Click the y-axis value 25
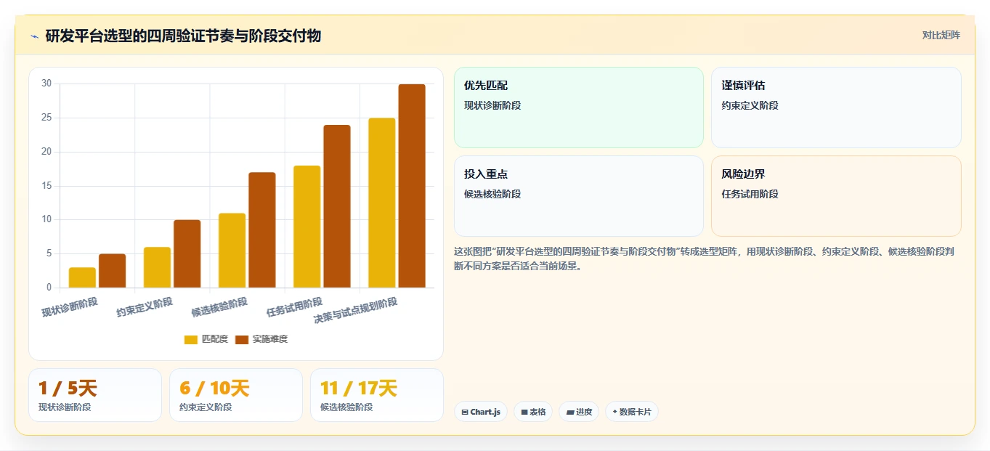The image size is (990, 451). (46, 118)
